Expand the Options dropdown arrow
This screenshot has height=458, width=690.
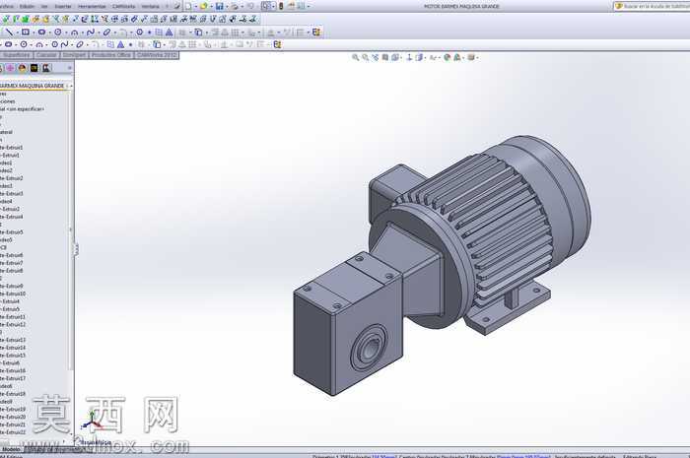click(x=308, y=7)
